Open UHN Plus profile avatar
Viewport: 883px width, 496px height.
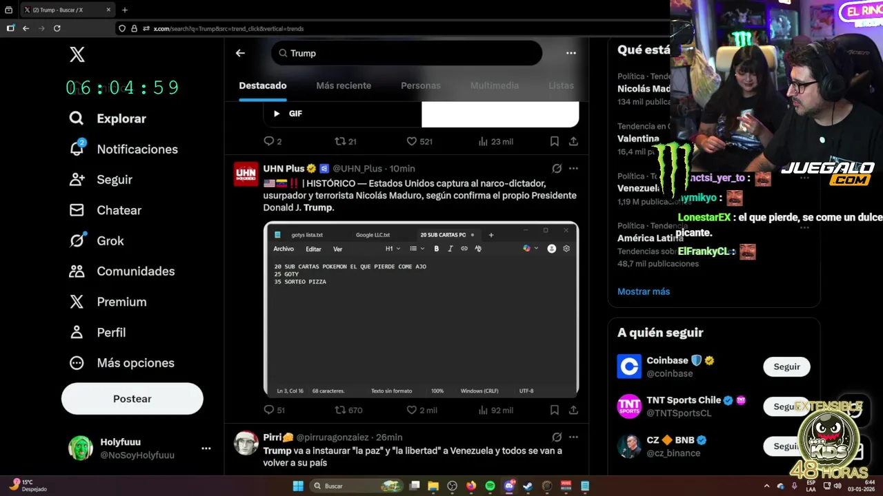pos(246,174)
